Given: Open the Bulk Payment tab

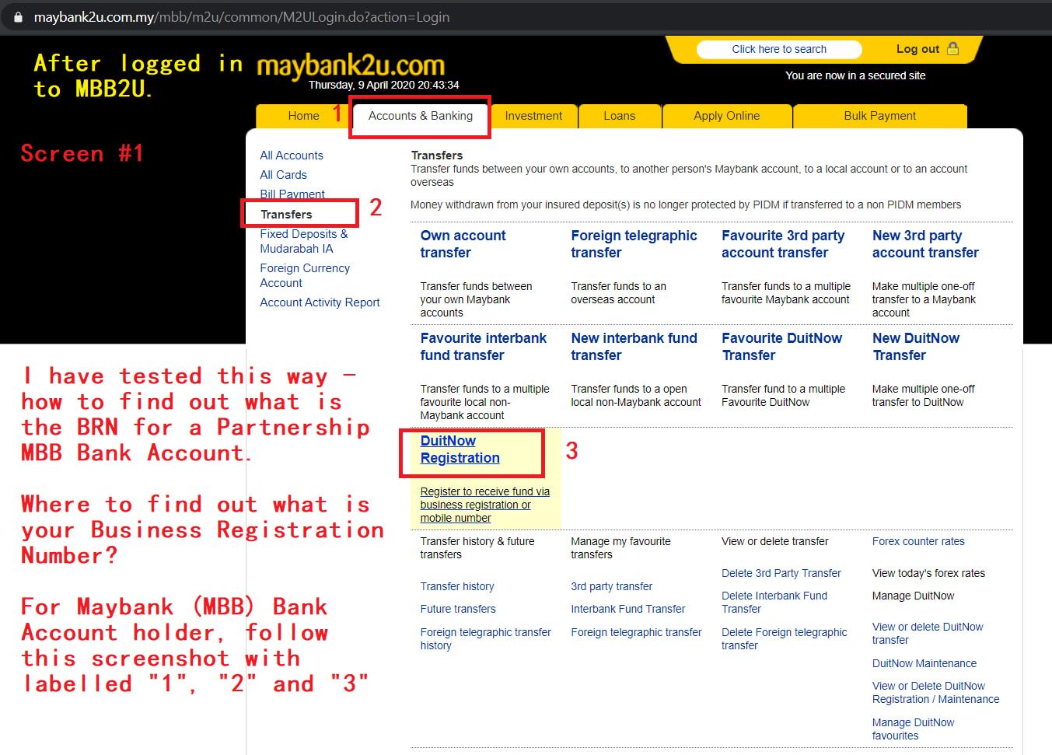Looking at the screenshot, I should click(x=880, y=116).
